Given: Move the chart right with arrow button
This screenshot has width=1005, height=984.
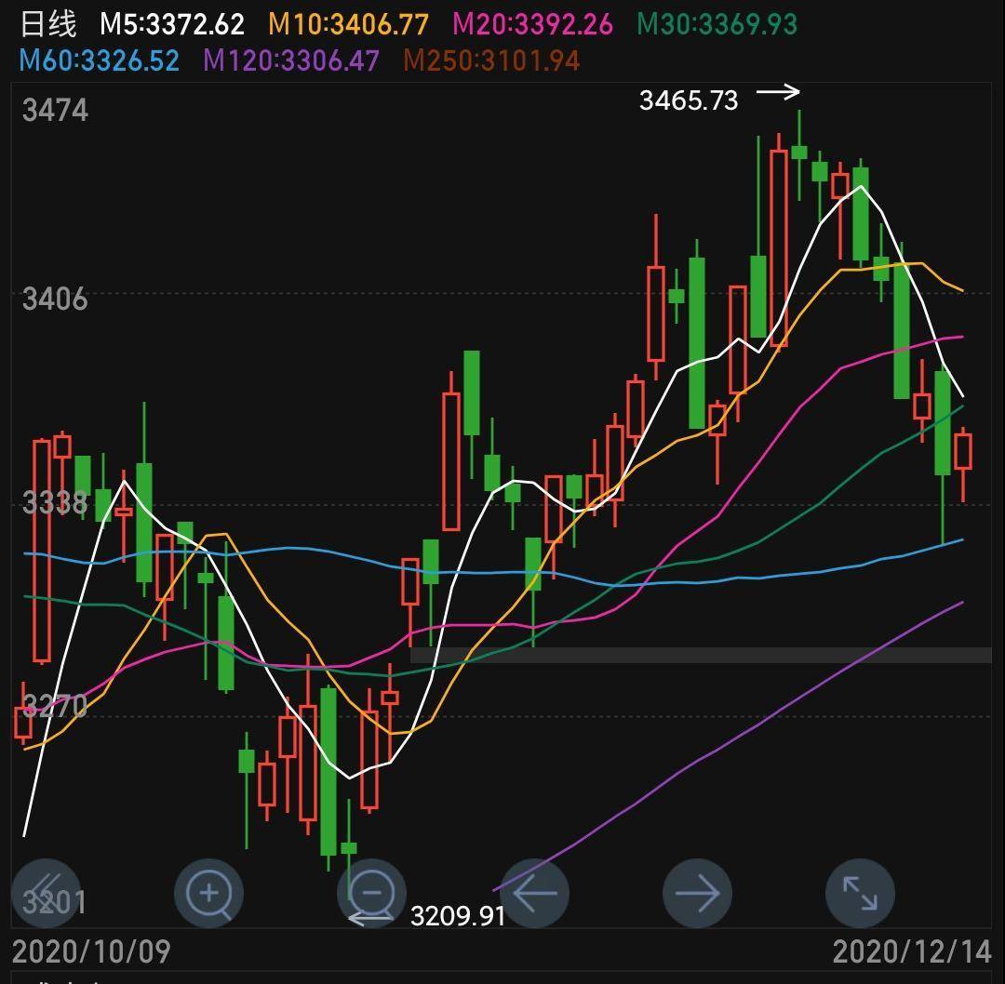Looking at the screenshot, I should click(697, 893).
